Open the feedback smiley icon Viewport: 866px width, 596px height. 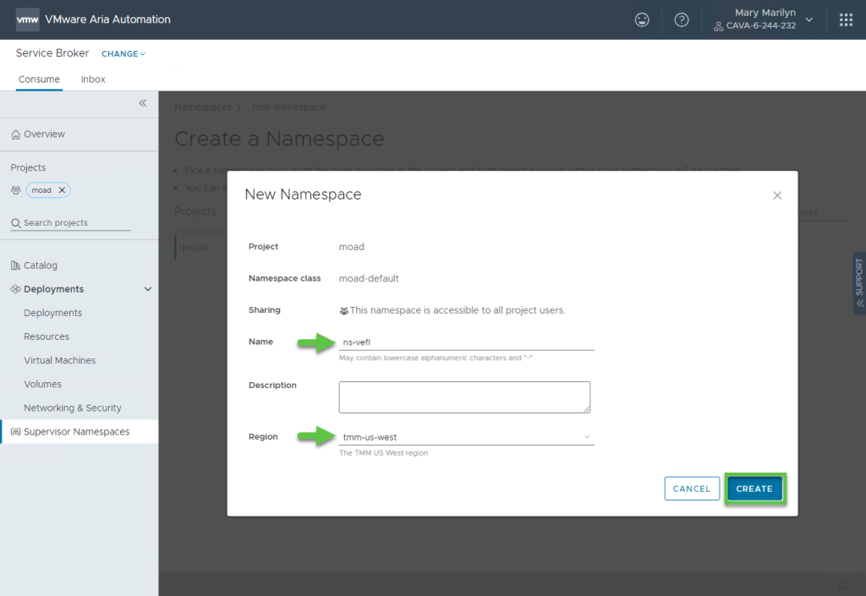[x=642, y=19]
